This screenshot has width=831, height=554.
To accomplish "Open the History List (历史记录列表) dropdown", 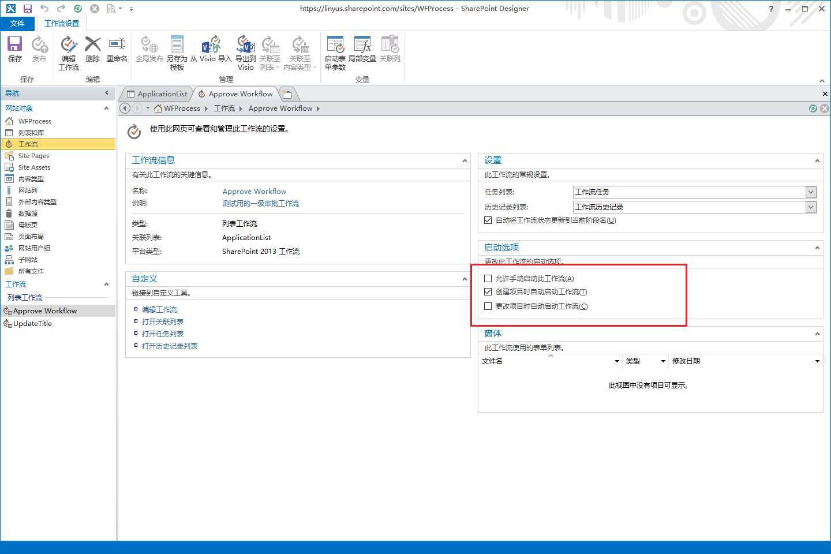I will pos(811,207).
